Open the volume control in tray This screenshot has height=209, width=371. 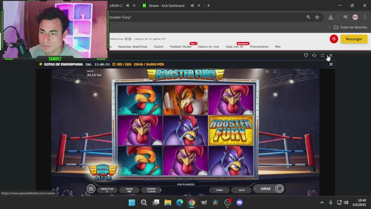tap(346, 202)
